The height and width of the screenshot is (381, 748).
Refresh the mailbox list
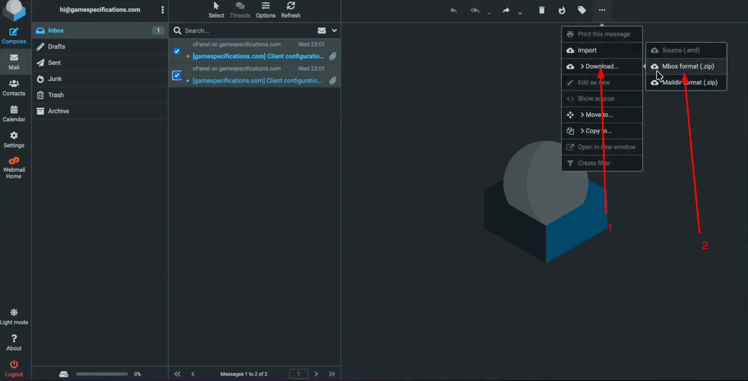291,10
